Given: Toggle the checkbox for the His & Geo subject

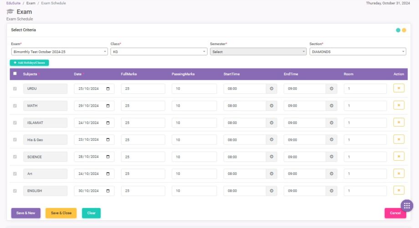Looking at the screenshot, I should point(15,140).
